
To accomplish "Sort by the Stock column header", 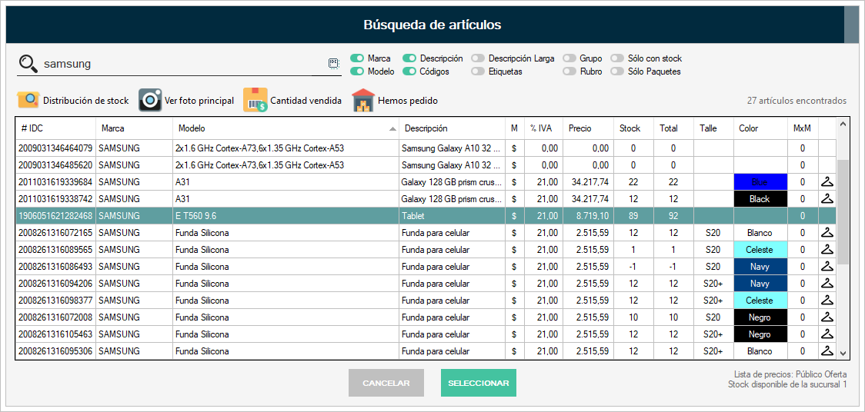I will click(x=633, y=128).
